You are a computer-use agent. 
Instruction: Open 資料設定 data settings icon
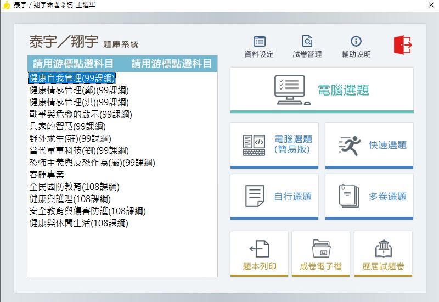[x=259, y=46]
